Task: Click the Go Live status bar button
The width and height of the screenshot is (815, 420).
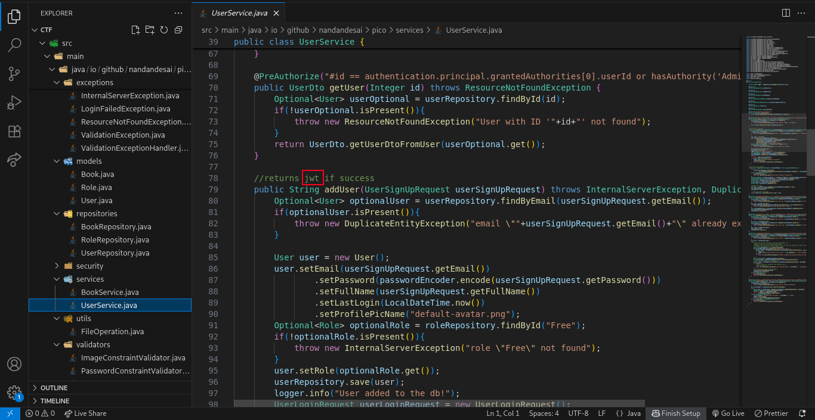Action: coord(728,413)
